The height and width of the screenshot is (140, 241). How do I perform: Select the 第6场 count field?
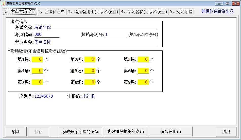tap(143, 71)
